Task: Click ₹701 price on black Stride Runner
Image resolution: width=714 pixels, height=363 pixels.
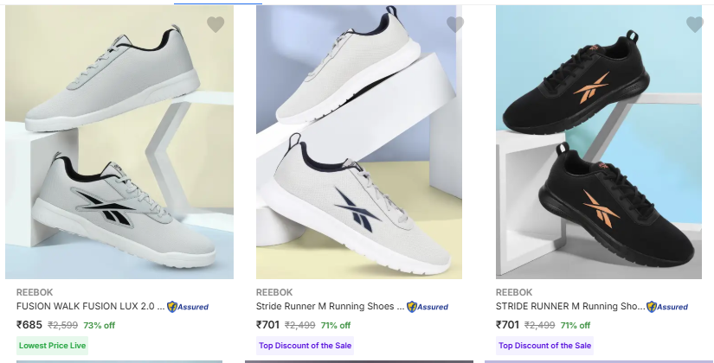Action: tap(508, 325)
